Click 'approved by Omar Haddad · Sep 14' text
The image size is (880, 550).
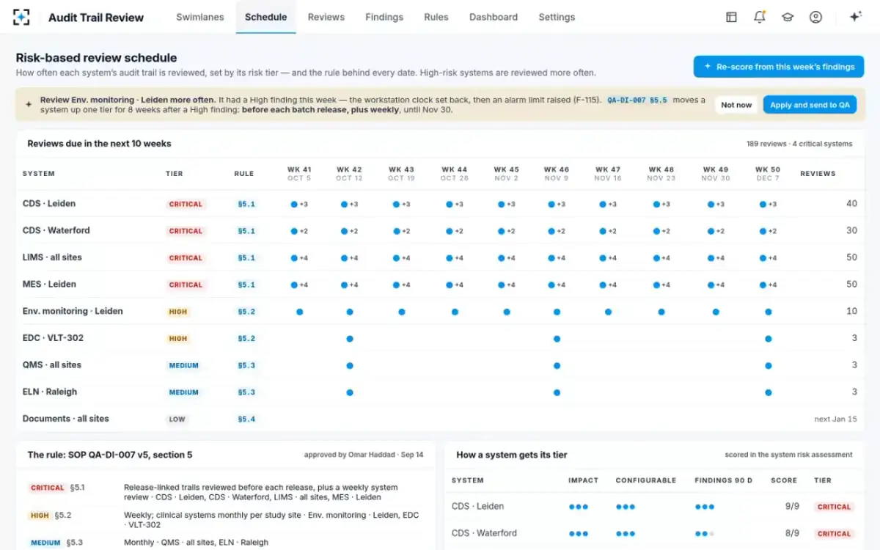tap(364, 455)
